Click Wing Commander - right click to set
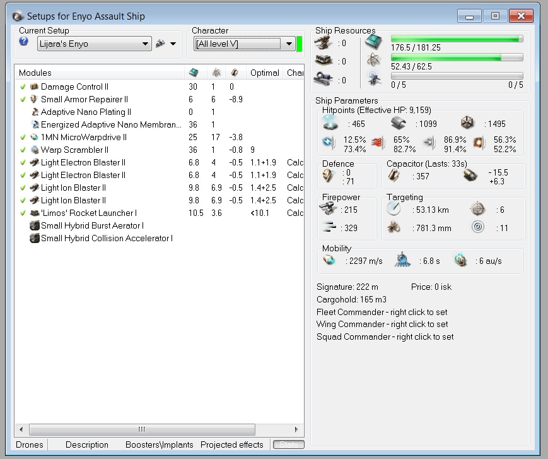This screenshot has width=548, height=459. pos(382,324)
